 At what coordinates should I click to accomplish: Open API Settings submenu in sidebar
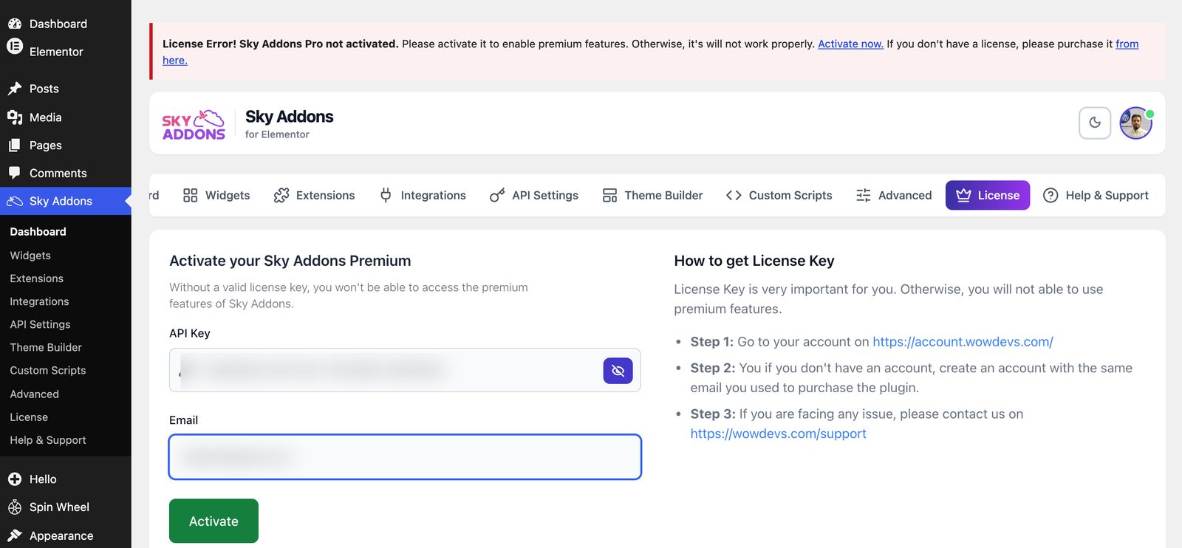click(x=40, y=324)
